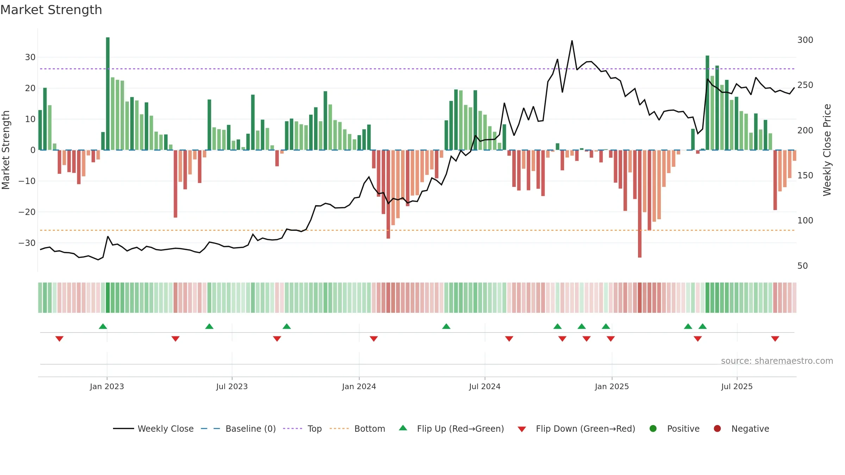This screenshot has width=845, height=475.
Task: Toggle the Flip Up (Red→Green) legend label
Action: (x=461, y=429)
